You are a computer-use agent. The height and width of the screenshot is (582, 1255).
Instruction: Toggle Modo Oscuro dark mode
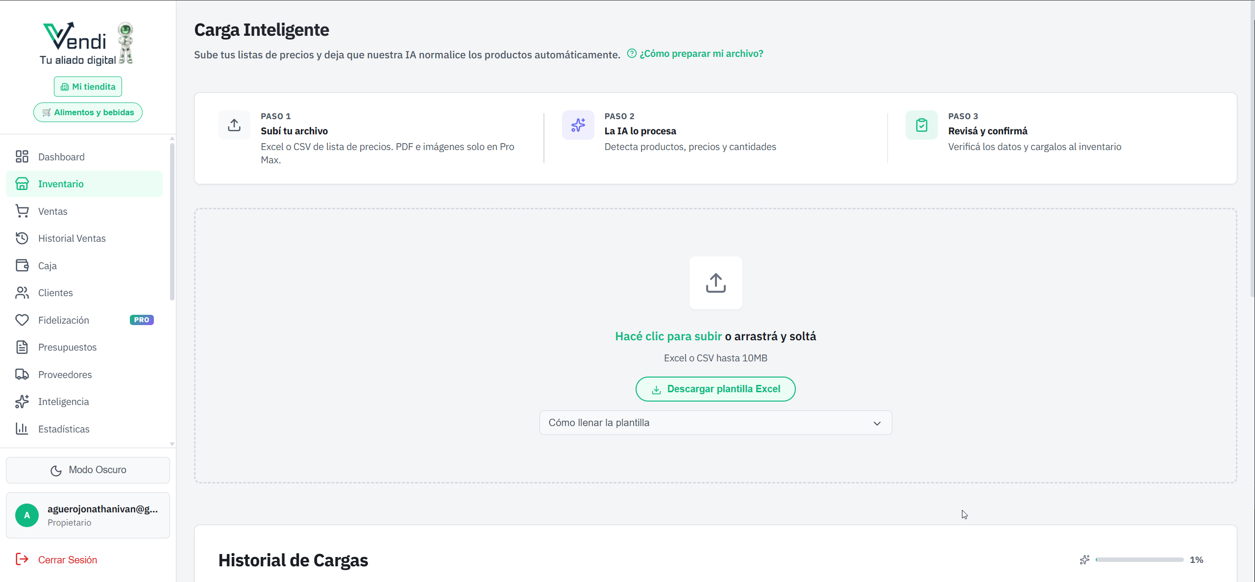pos(88,470)
